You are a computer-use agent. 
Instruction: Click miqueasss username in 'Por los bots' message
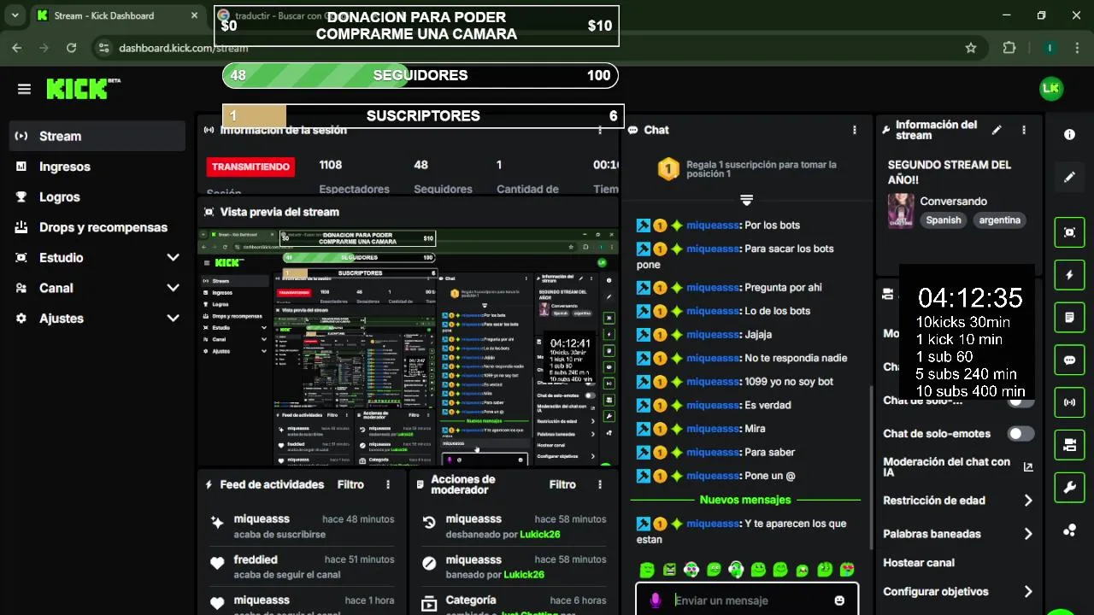pos(713,225)
